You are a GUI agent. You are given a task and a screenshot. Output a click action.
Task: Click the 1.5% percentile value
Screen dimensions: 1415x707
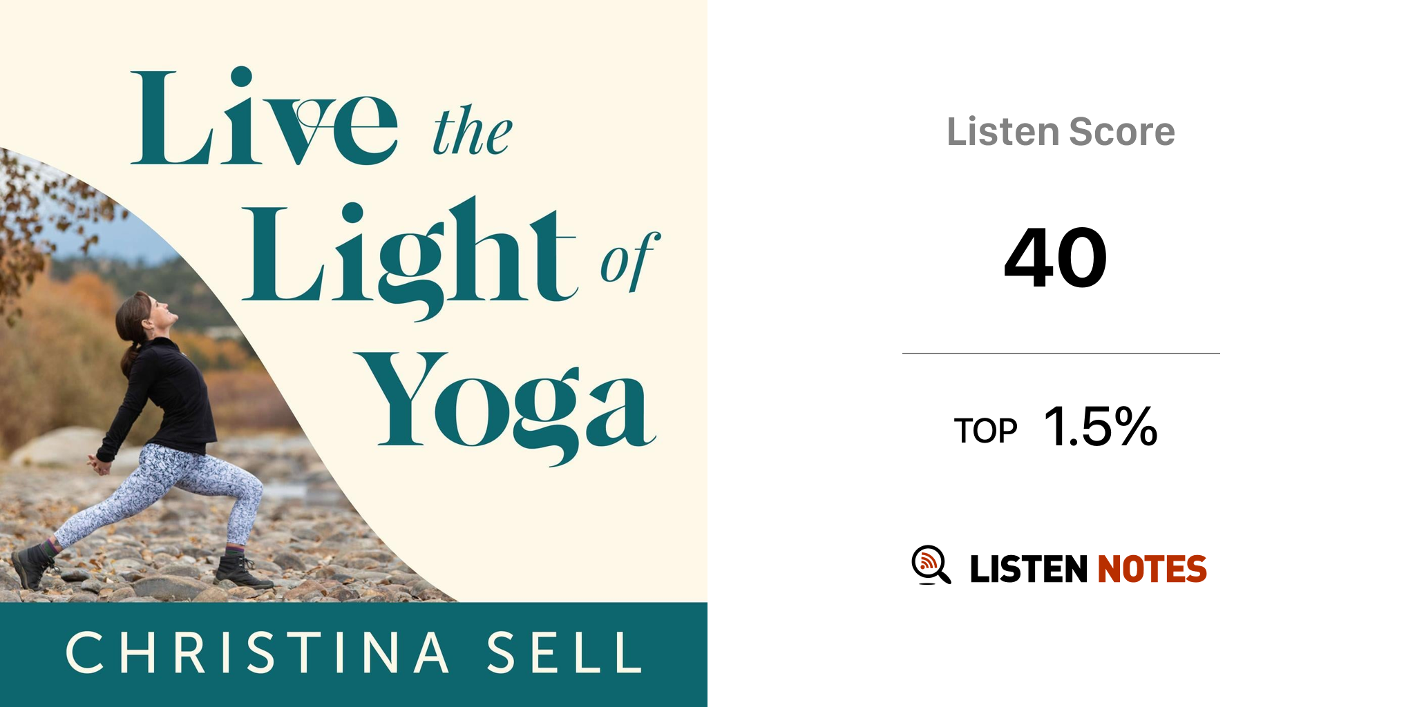(x=1101, y=427)
